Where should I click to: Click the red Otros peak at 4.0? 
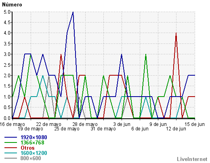(x=176, y=33)
